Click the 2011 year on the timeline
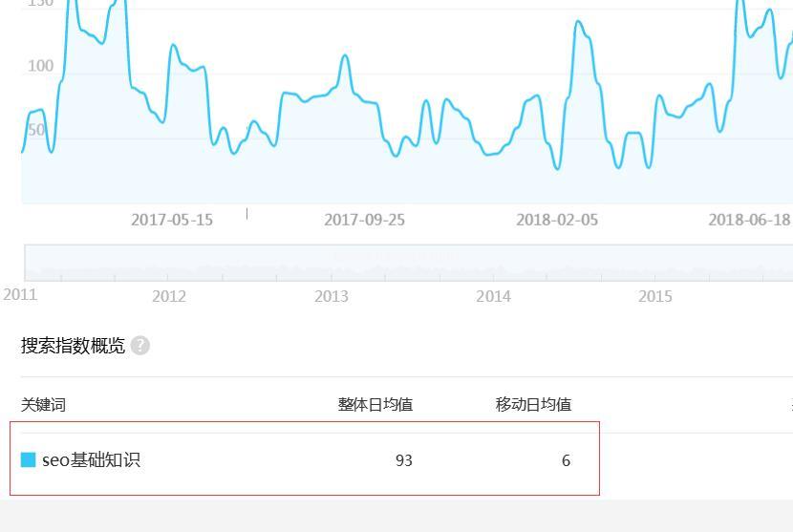Viewport: 793px width, 532px height. click(x=19, y=294)
